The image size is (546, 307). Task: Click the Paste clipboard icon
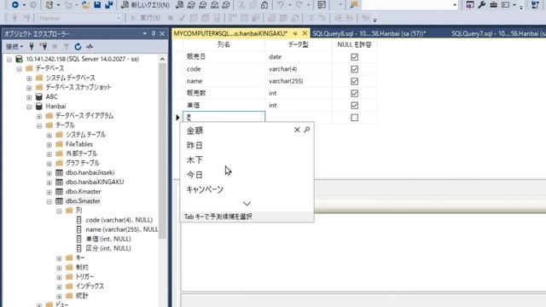pos(264,5)
